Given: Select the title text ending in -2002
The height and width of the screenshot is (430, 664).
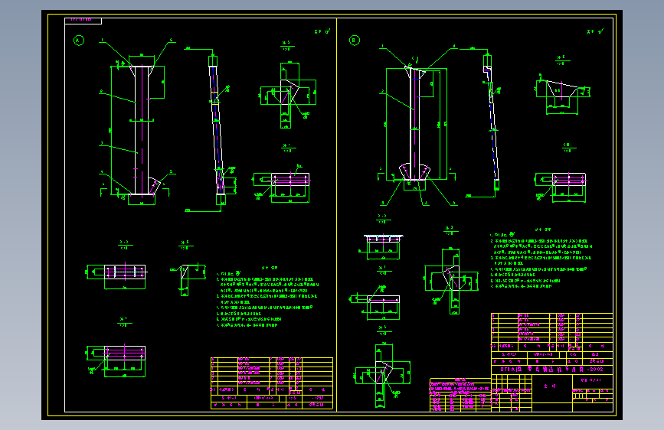Looking at the screenshot, I should click(551, 369).
